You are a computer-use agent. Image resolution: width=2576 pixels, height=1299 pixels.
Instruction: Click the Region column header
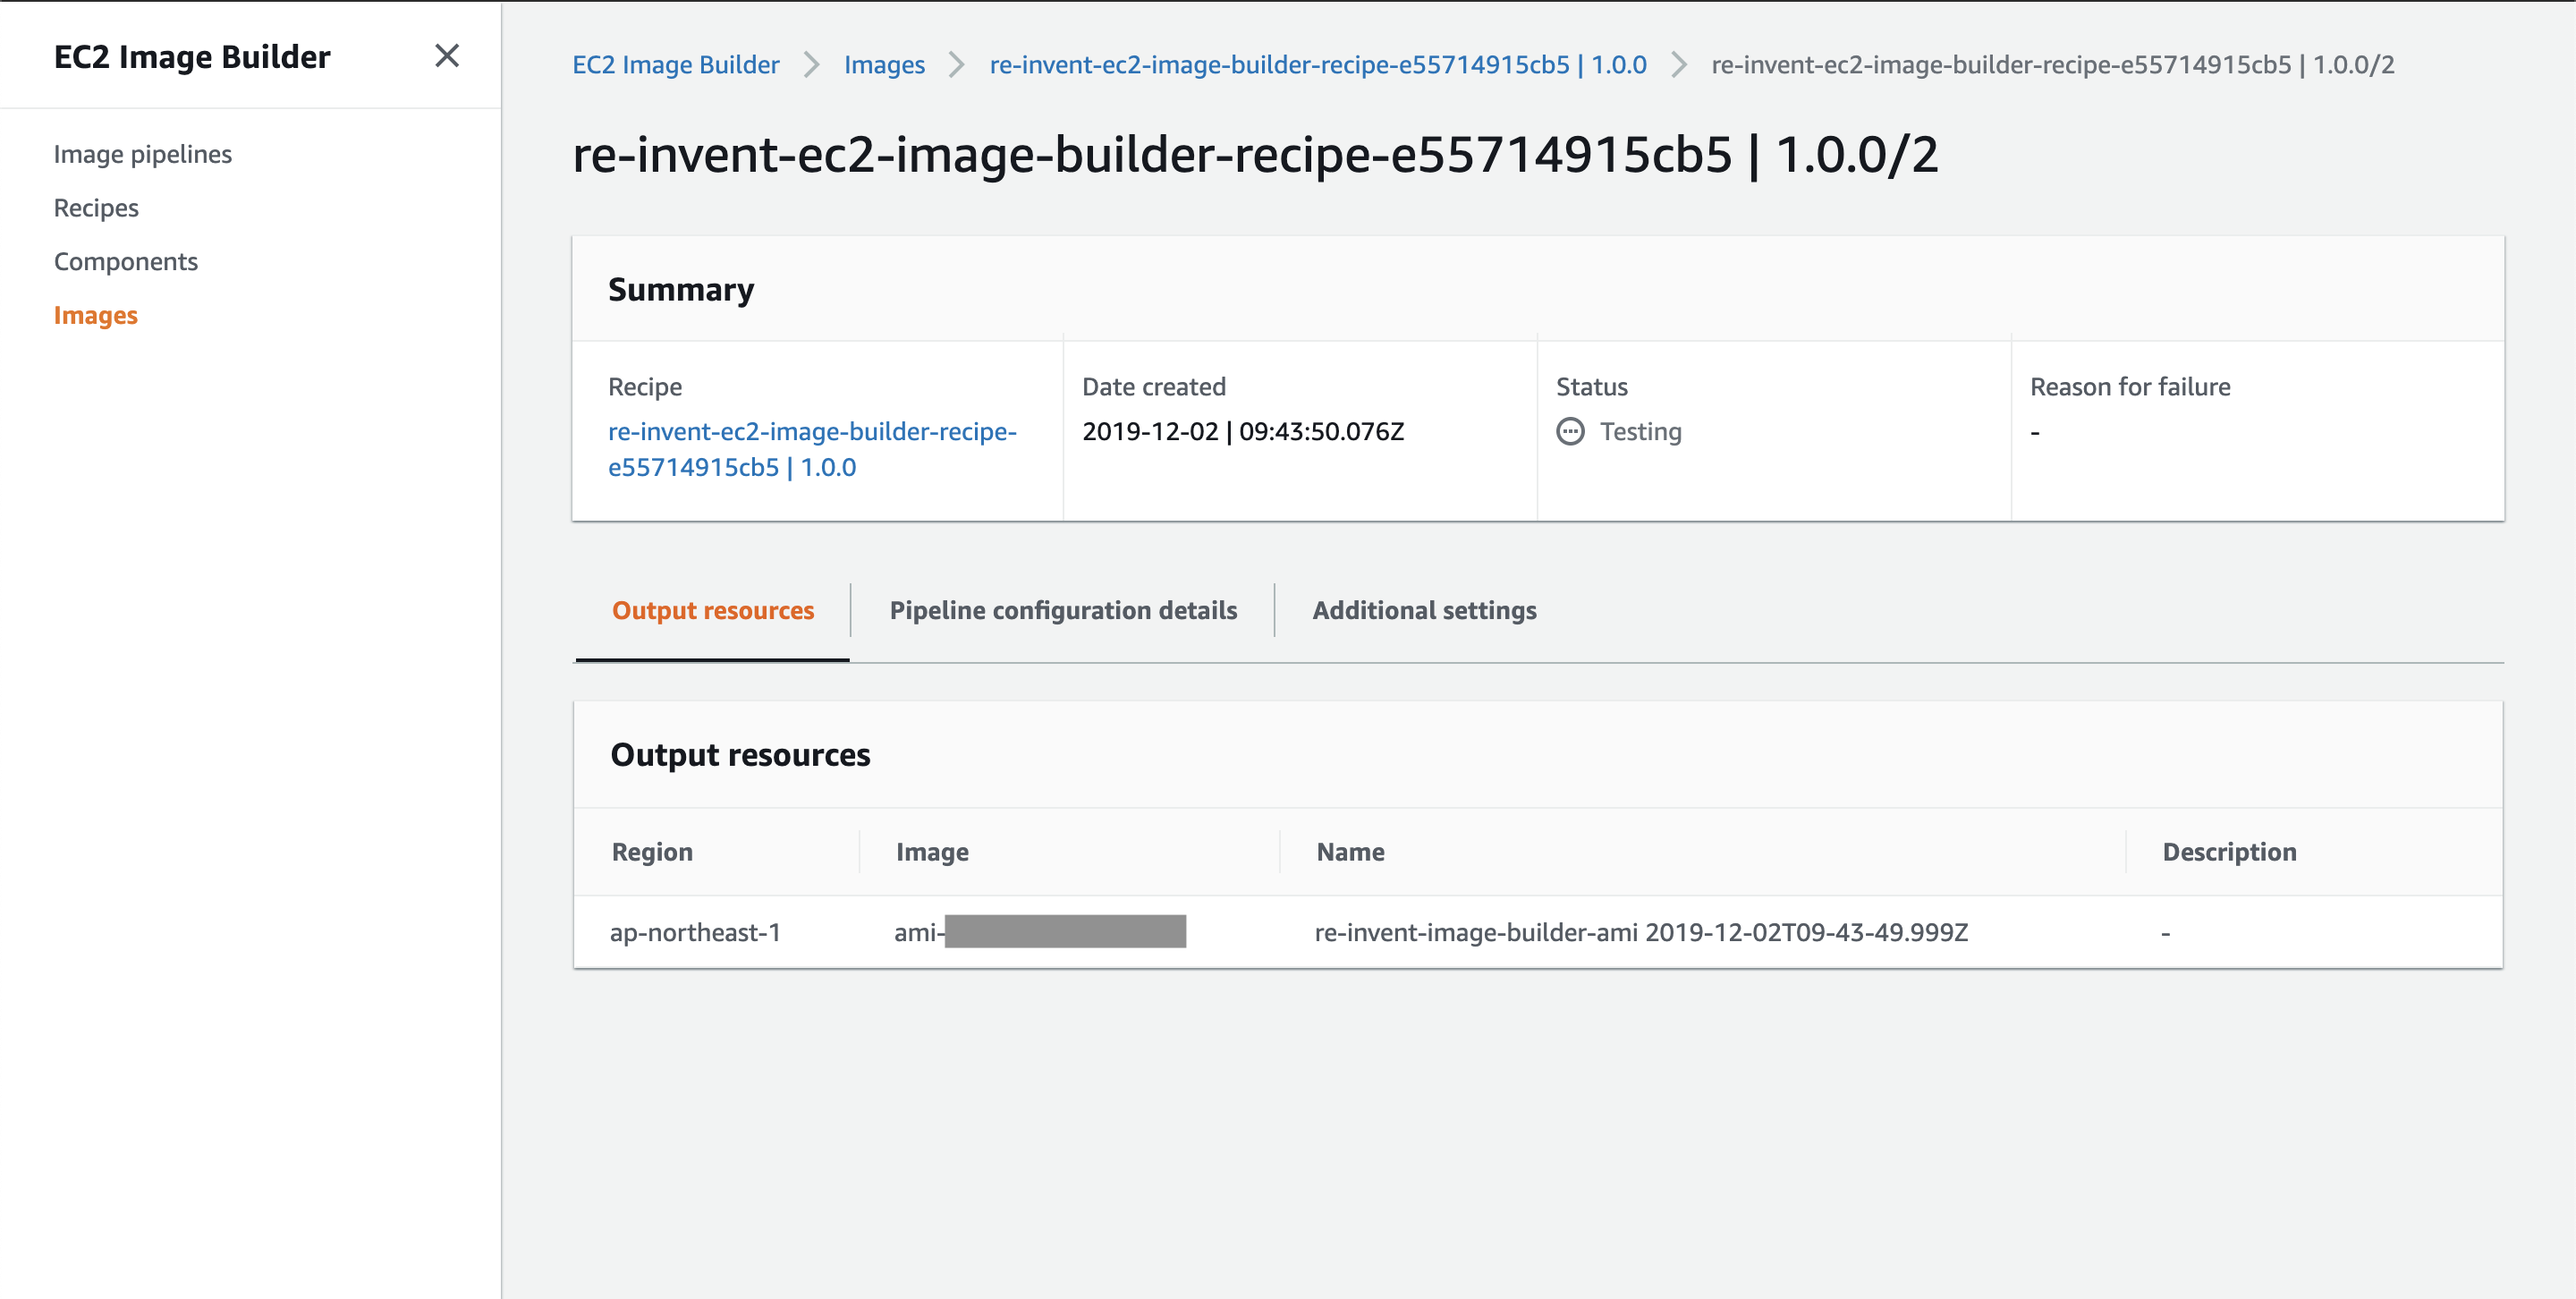coord(652,851)
